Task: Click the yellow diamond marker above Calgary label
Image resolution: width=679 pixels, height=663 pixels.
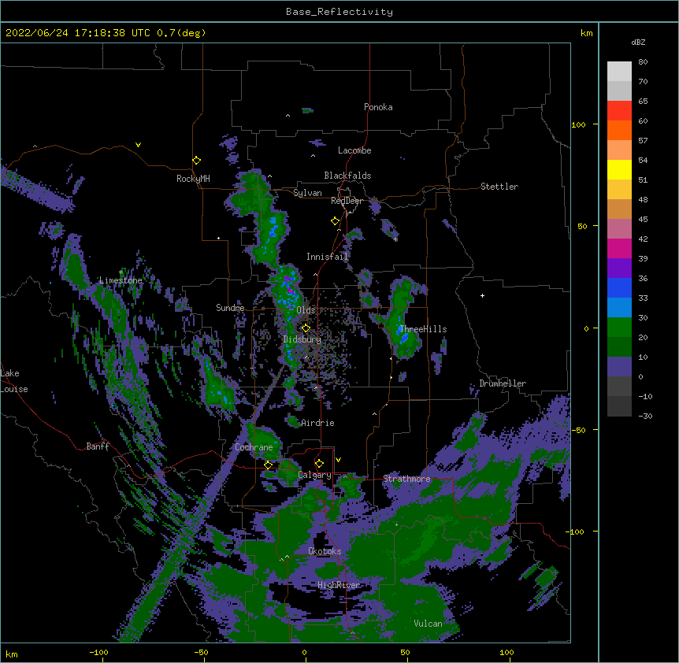Action: [319, 464]
